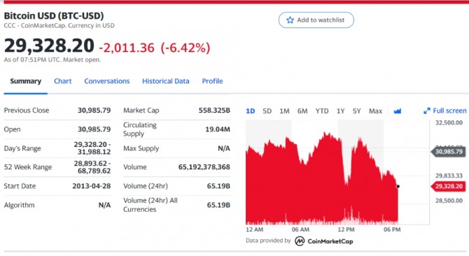This screenshot has width=469, height=256.
Task: Select the 5D chart range
Action: [267, 111]
